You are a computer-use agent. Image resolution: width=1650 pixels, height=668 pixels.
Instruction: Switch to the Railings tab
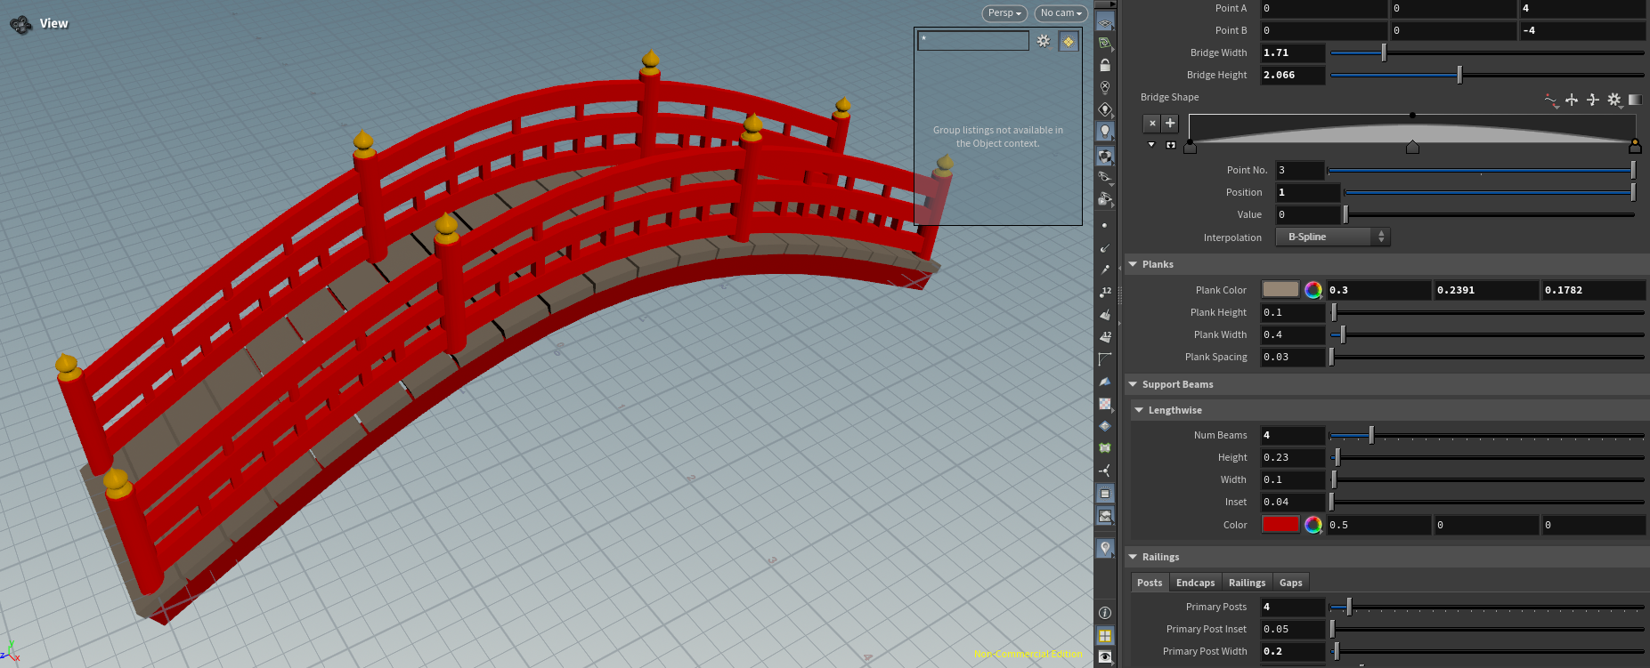pyautogui.click(x=1247, y=583)
